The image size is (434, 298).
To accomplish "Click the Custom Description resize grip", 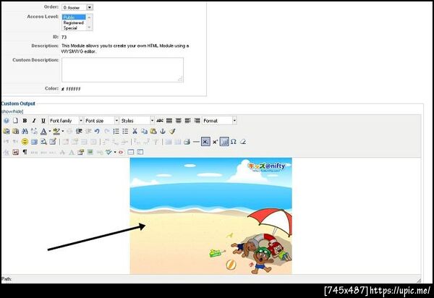I will click(x=180, y=79).
